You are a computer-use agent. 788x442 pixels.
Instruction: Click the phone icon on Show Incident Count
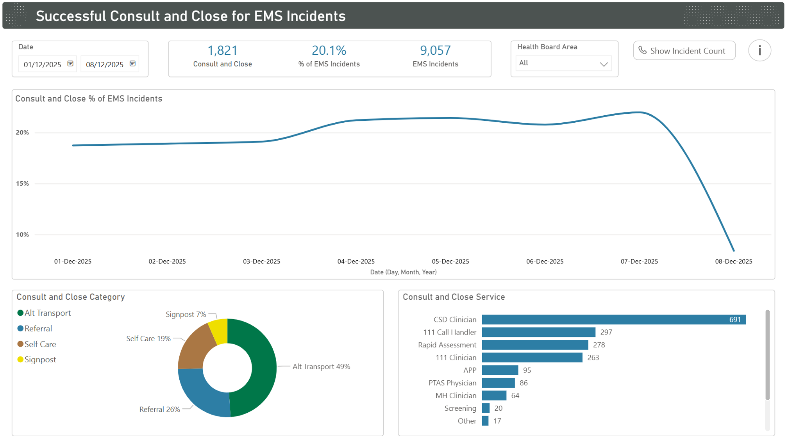[643, 50]
